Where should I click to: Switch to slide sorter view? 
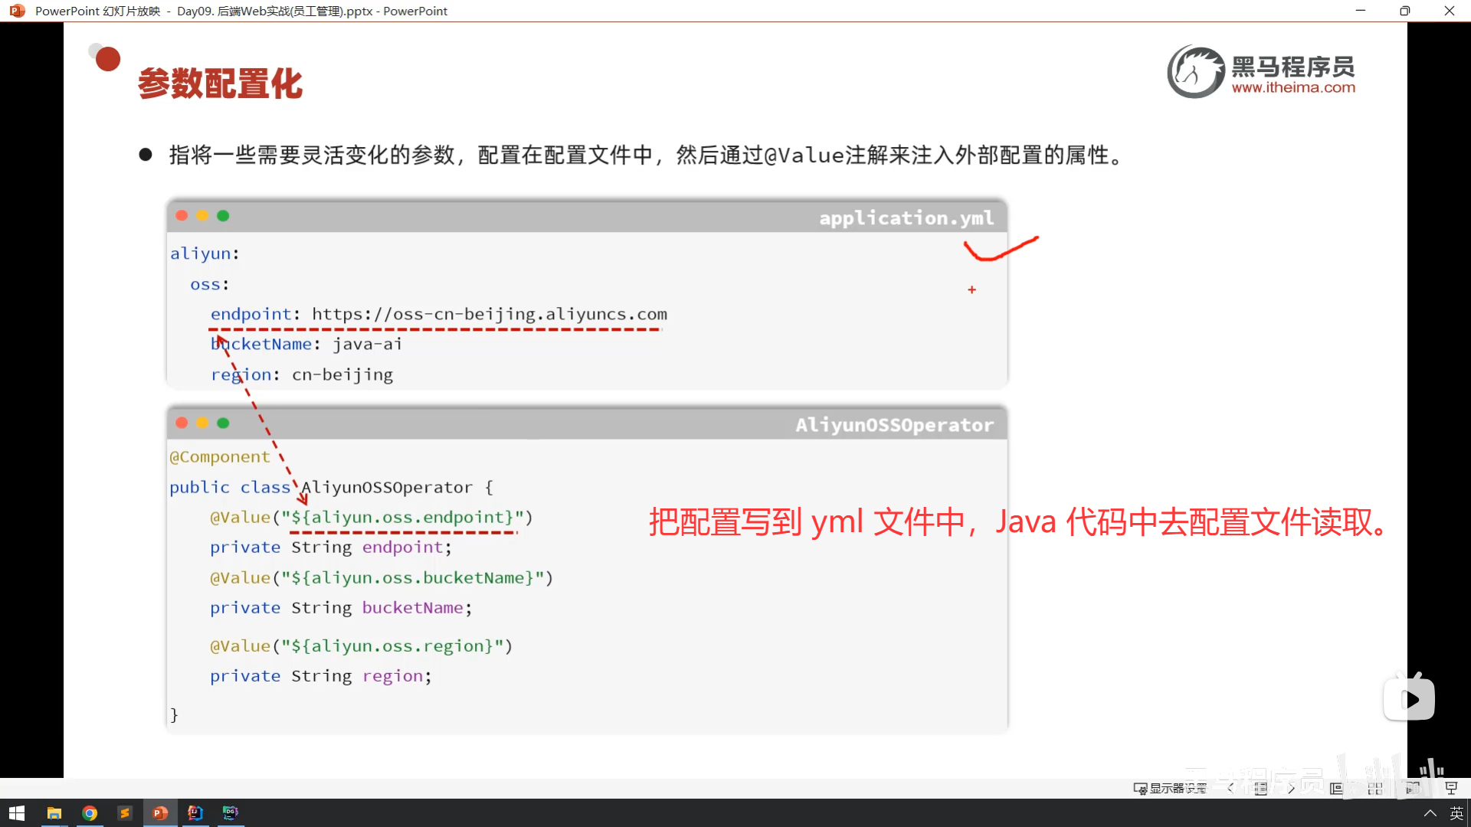click(x=1375, y=788)
